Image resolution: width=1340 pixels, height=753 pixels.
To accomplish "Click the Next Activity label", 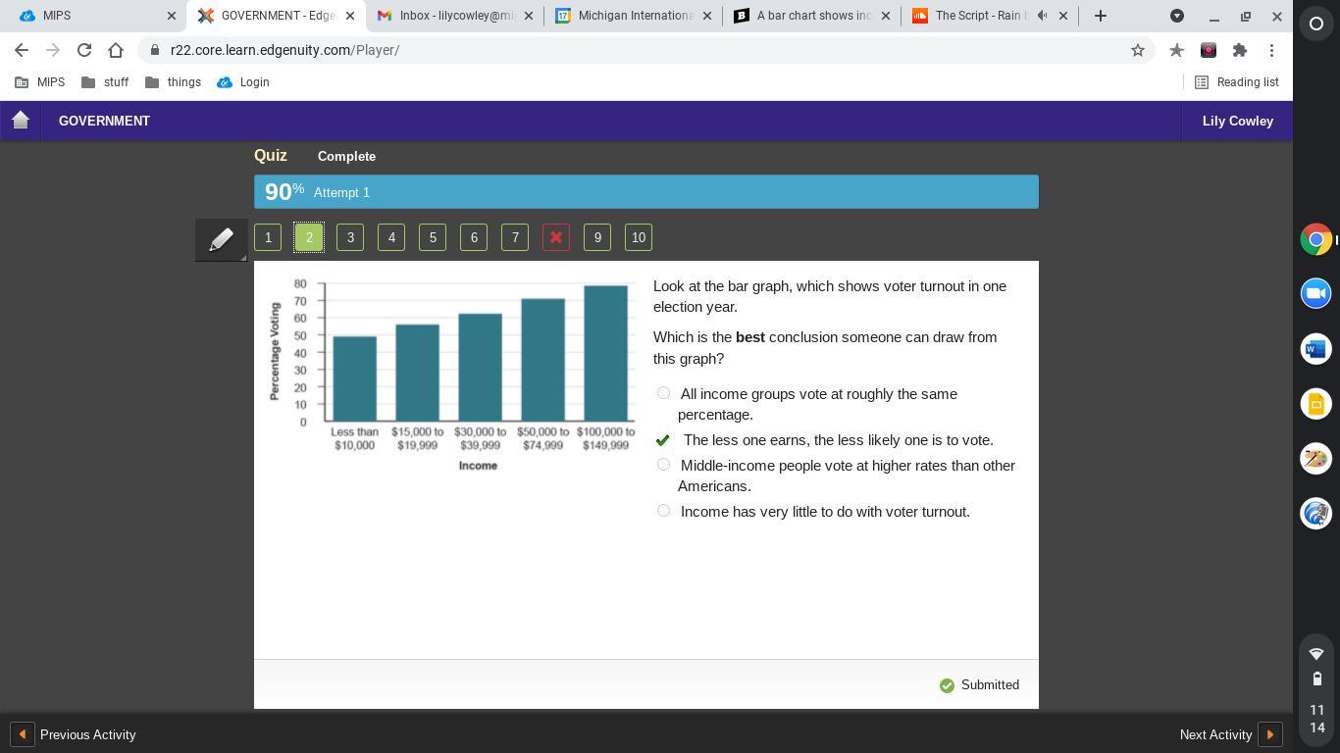I will point(1215,734).
